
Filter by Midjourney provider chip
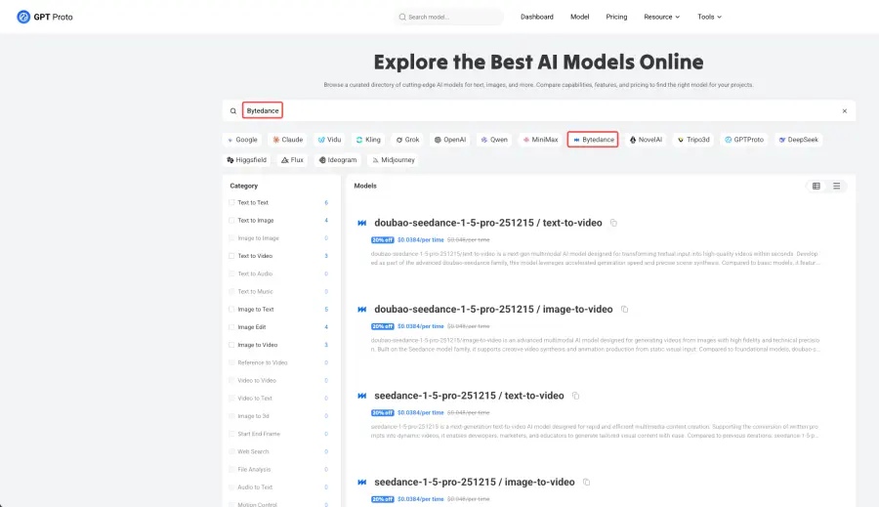coord(394,160)
